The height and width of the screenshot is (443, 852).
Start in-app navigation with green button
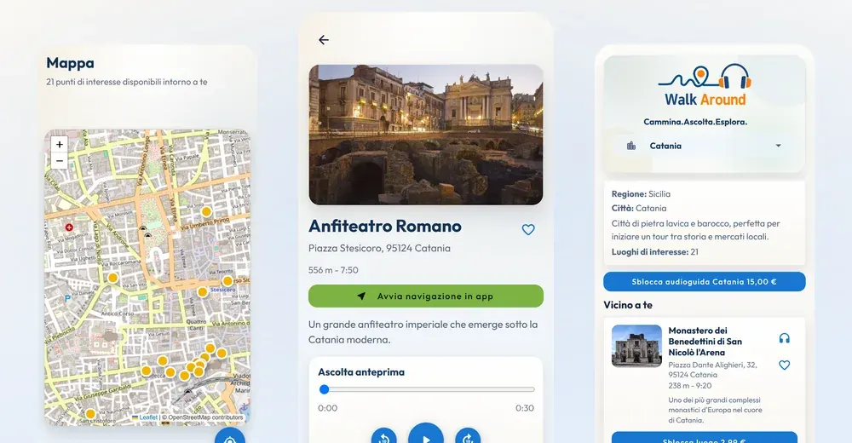[x=425, y=296]
